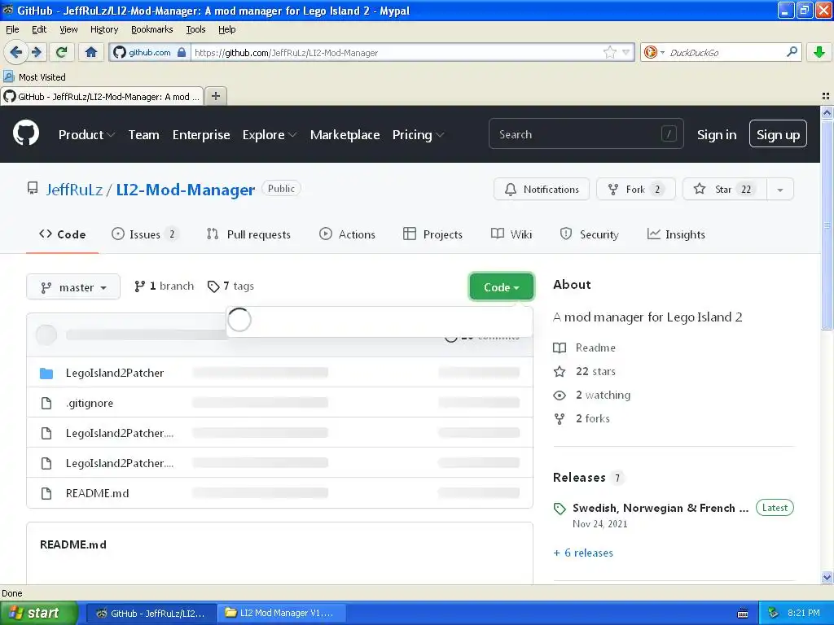Click the Team nav link
Screen dimensions: 834x625
143,135
